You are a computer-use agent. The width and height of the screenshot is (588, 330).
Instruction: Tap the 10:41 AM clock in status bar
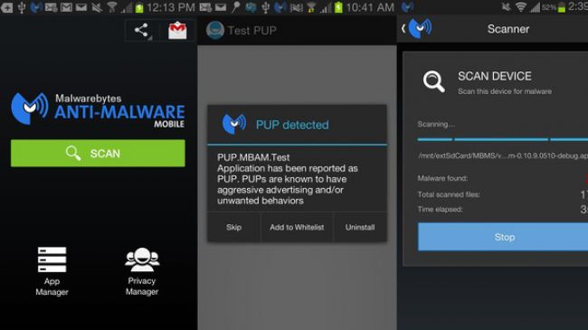tap(370, 7)
